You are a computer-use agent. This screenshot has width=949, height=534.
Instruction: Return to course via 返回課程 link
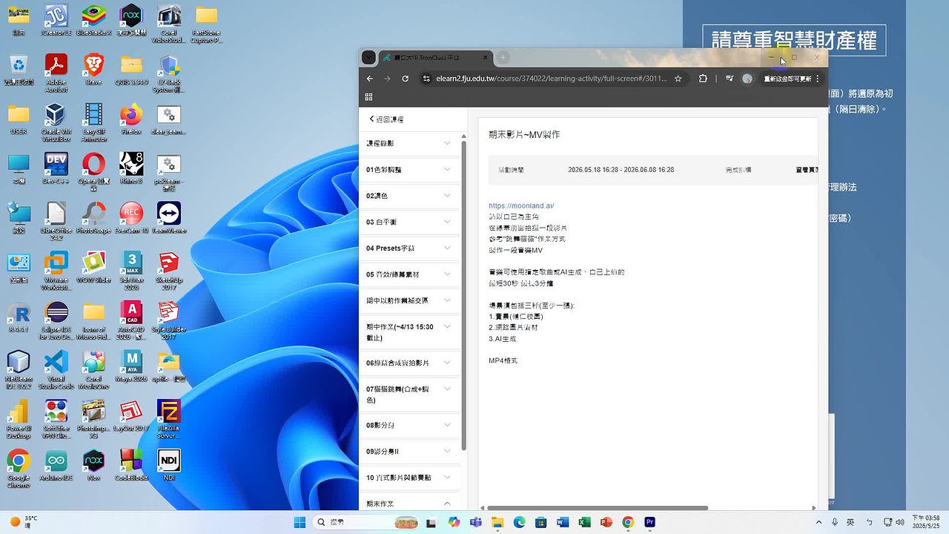point(386,119)
